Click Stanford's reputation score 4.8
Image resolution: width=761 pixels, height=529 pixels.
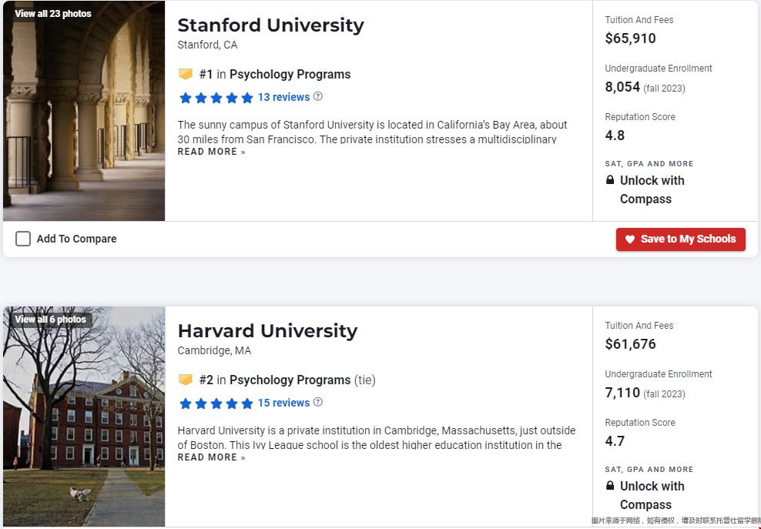(x=615, y=136)
